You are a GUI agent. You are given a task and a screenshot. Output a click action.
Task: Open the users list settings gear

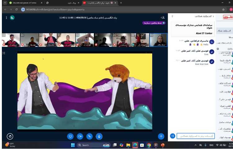pos(218,49)
